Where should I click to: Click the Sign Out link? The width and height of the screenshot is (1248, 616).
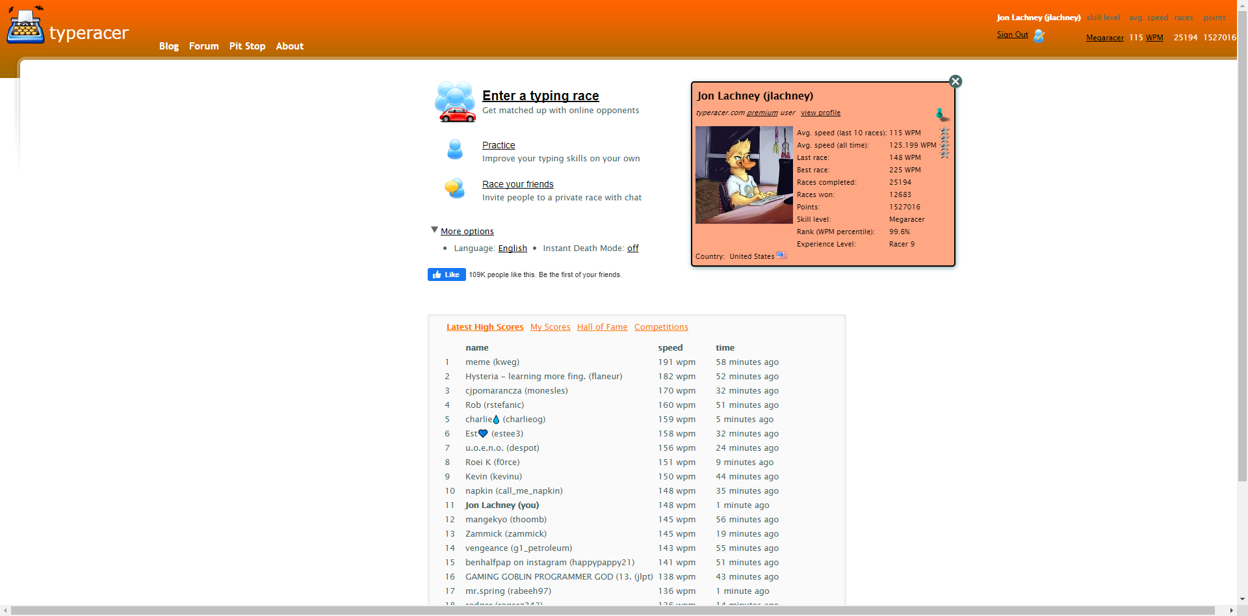[1013, 34]
